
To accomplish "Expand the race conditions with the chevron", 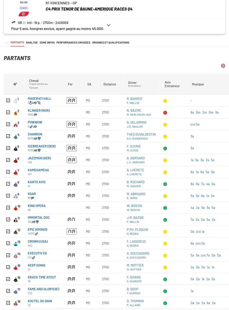I will tap(109, 25).
